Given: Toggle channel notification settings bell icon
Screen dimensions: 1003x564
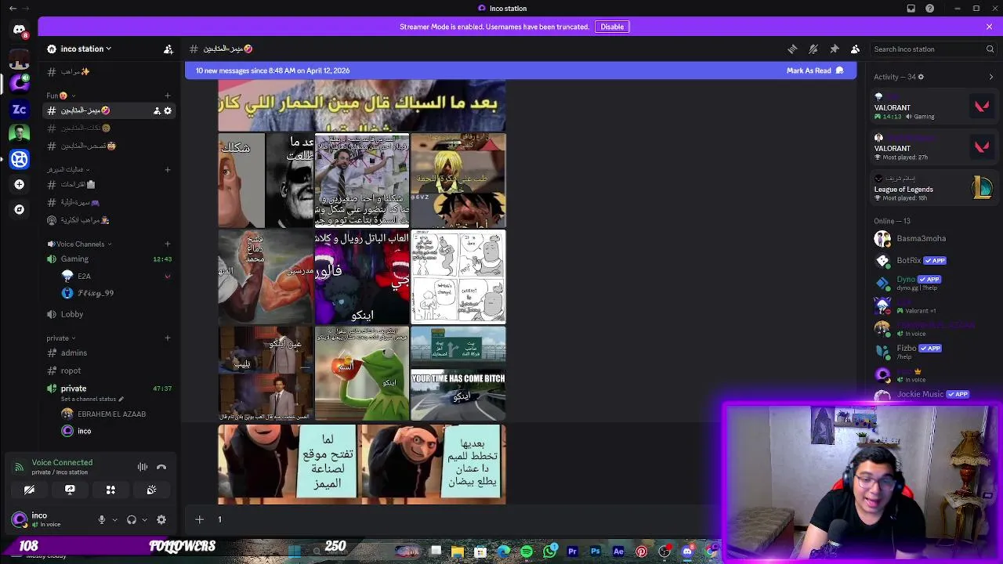Looking at the screenshot, I should click(813, 49).
